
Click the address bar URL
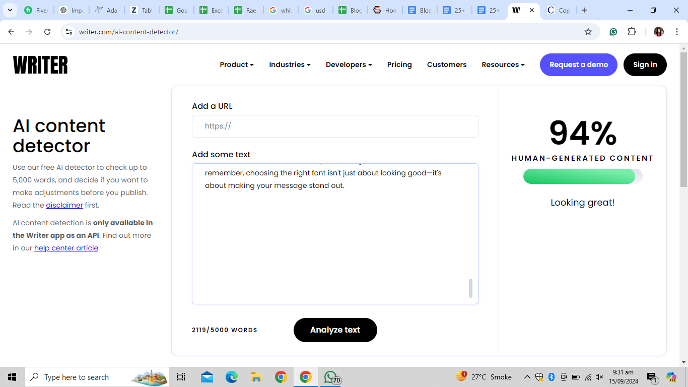[128, 32]
